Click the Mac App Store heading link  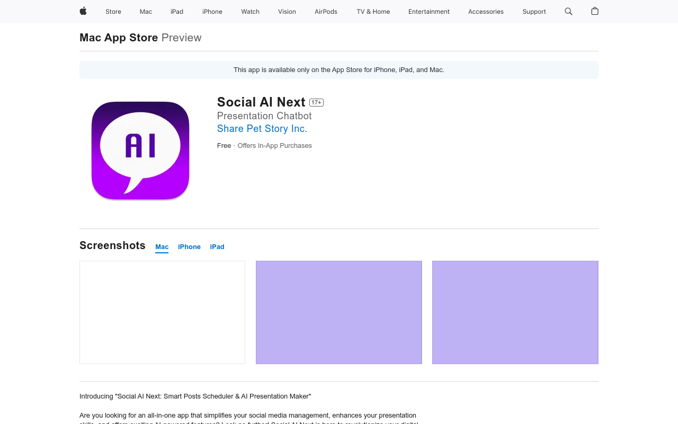point(119,38)
